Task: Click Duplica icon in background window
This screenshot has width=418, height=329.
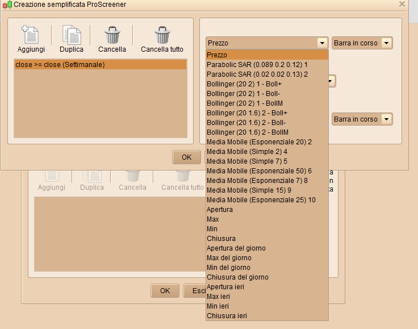Action: [x=92, y=176]
